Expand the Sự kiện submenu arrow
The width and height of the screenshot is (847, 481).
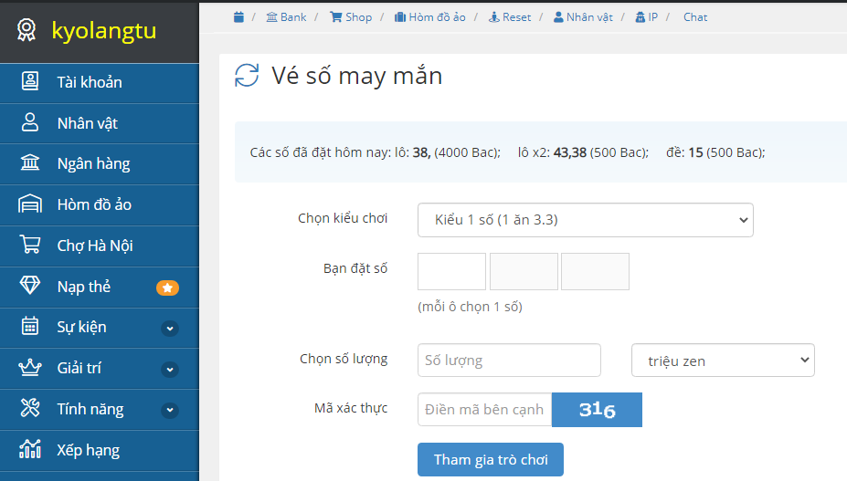tap(170, 328)
